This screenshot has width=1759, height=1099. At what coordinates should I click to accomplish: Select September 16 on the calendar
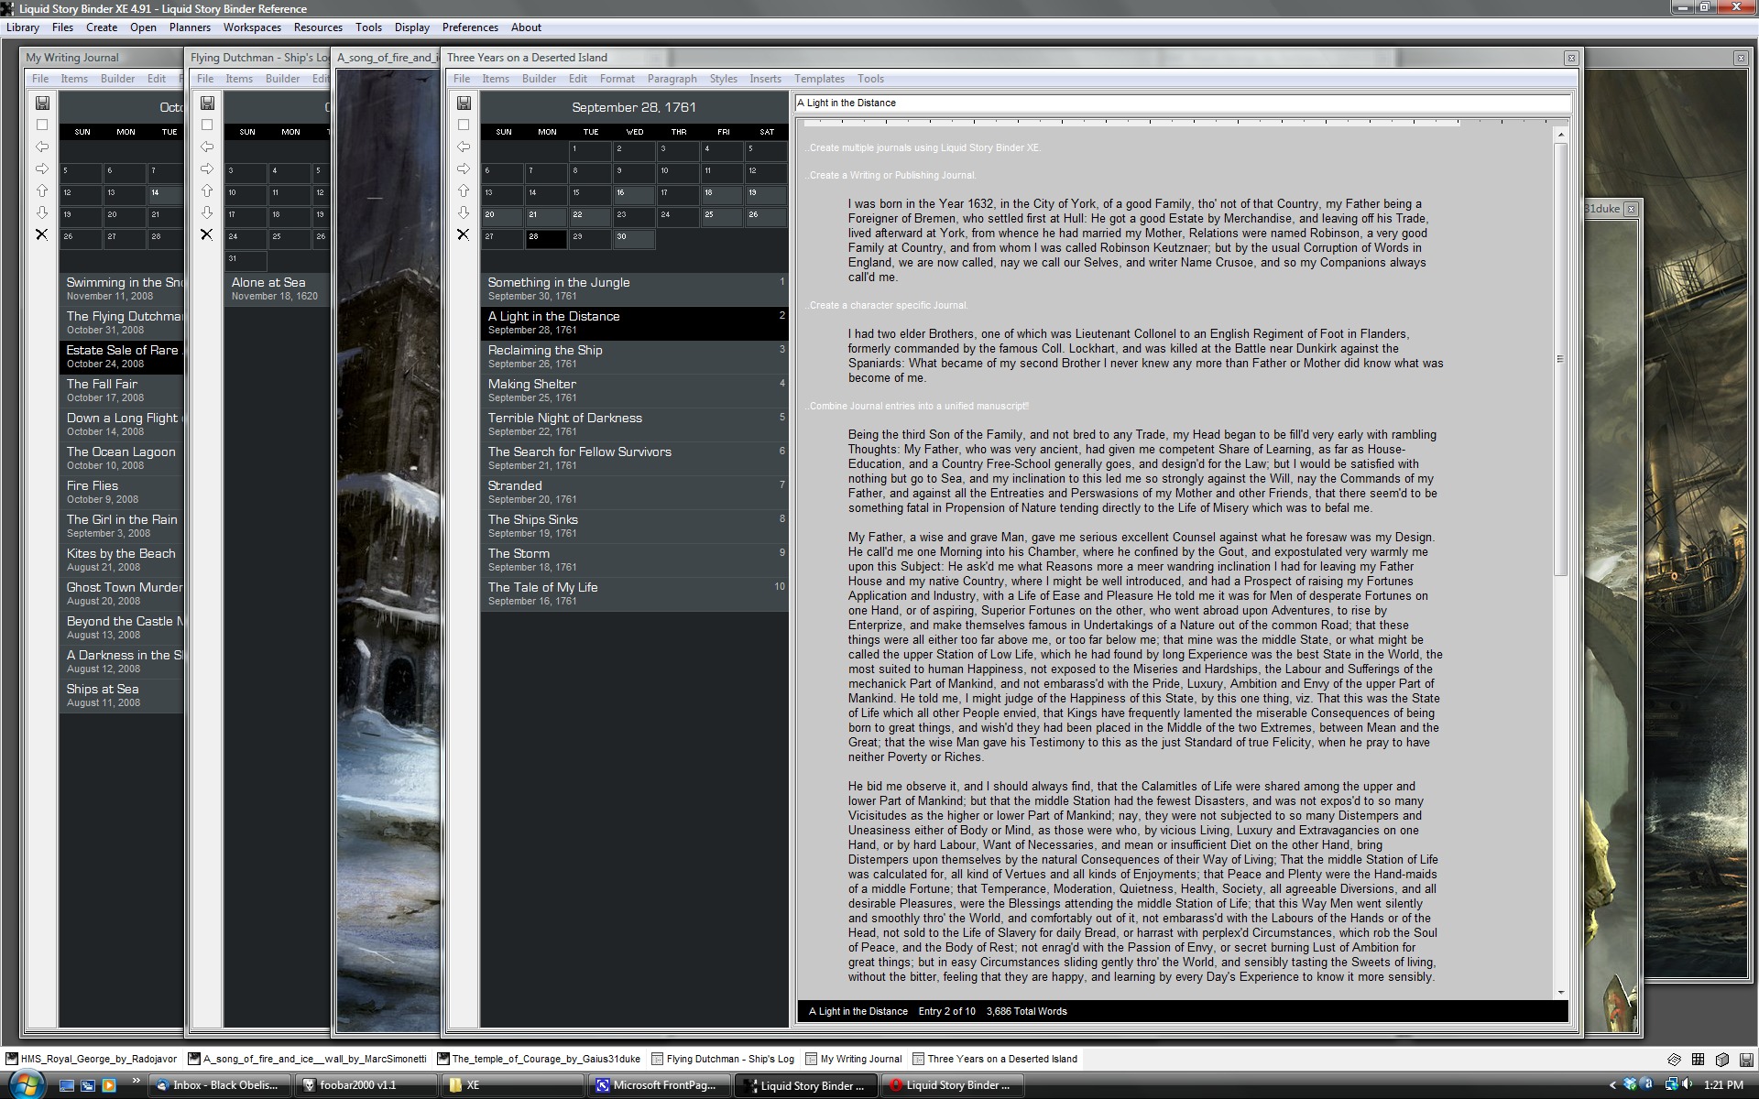(632, 194)
